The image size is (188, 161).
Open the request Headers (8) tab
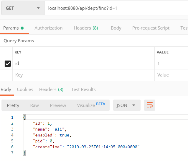click(86, 28)
